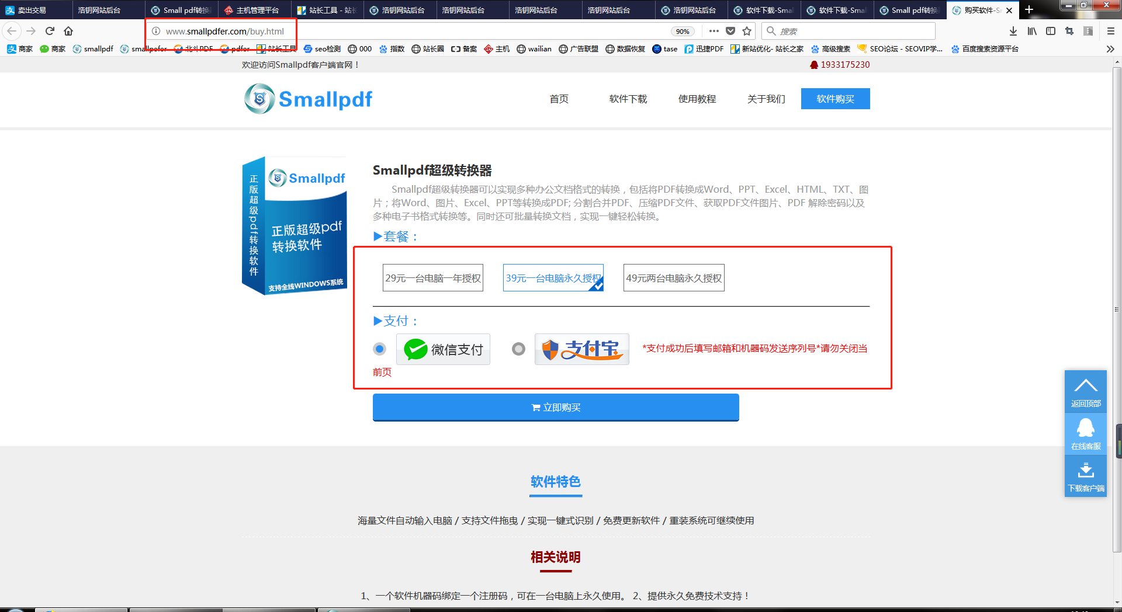This screenshot has width=1122, height=612.
Task: Choose the 39元 single computer permanent license
Action: point(553,278)
